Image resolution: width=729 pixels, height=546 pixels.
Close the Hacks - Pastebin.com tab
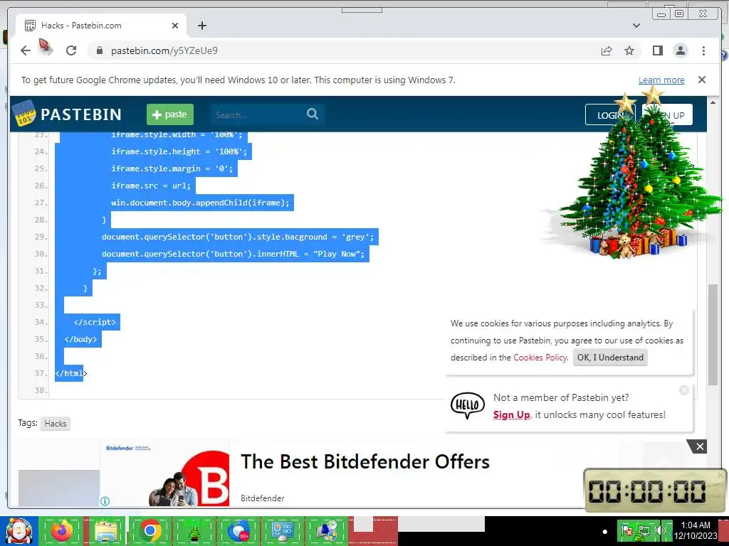pyautogui.click(x=175, y=26)
